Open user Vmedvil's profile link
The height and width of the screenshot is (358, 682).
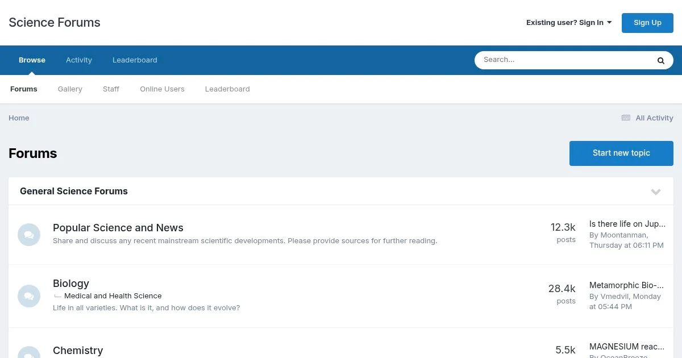pos(615,296)
